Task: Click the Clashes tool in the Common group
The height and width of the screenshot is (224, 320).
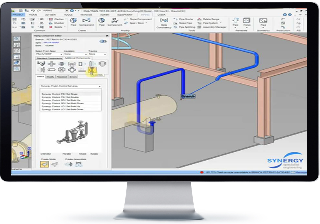Action: coord(58,19)
